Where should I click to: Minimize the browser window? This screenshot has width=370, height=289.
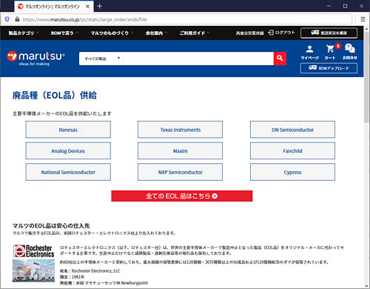329,6
